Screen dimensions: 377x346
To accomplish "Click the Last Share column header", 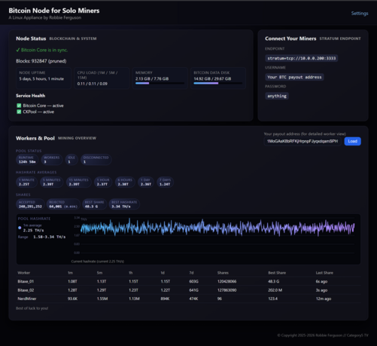I will click(x=324, y=273).
